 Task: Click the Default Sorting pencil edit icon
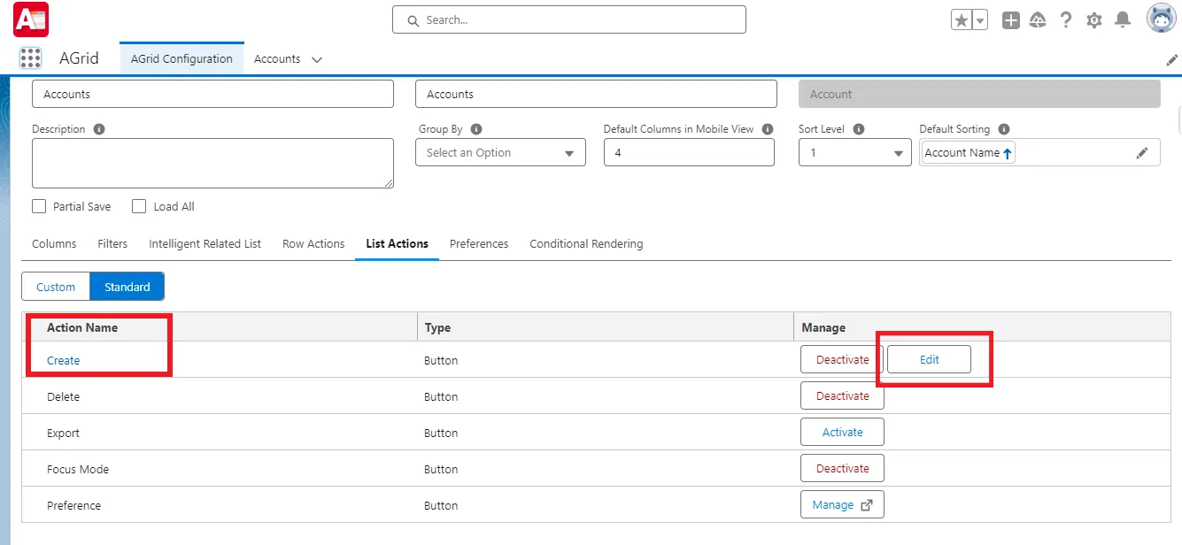[x=1143, y=151]
